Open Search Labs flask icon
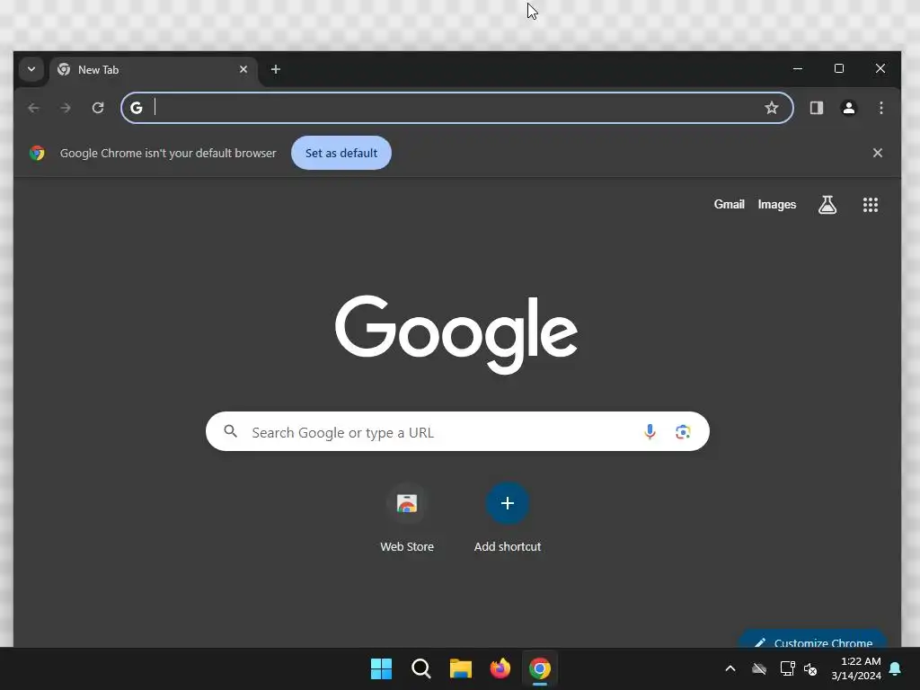 pyautogui.click(x=827, y=205)
